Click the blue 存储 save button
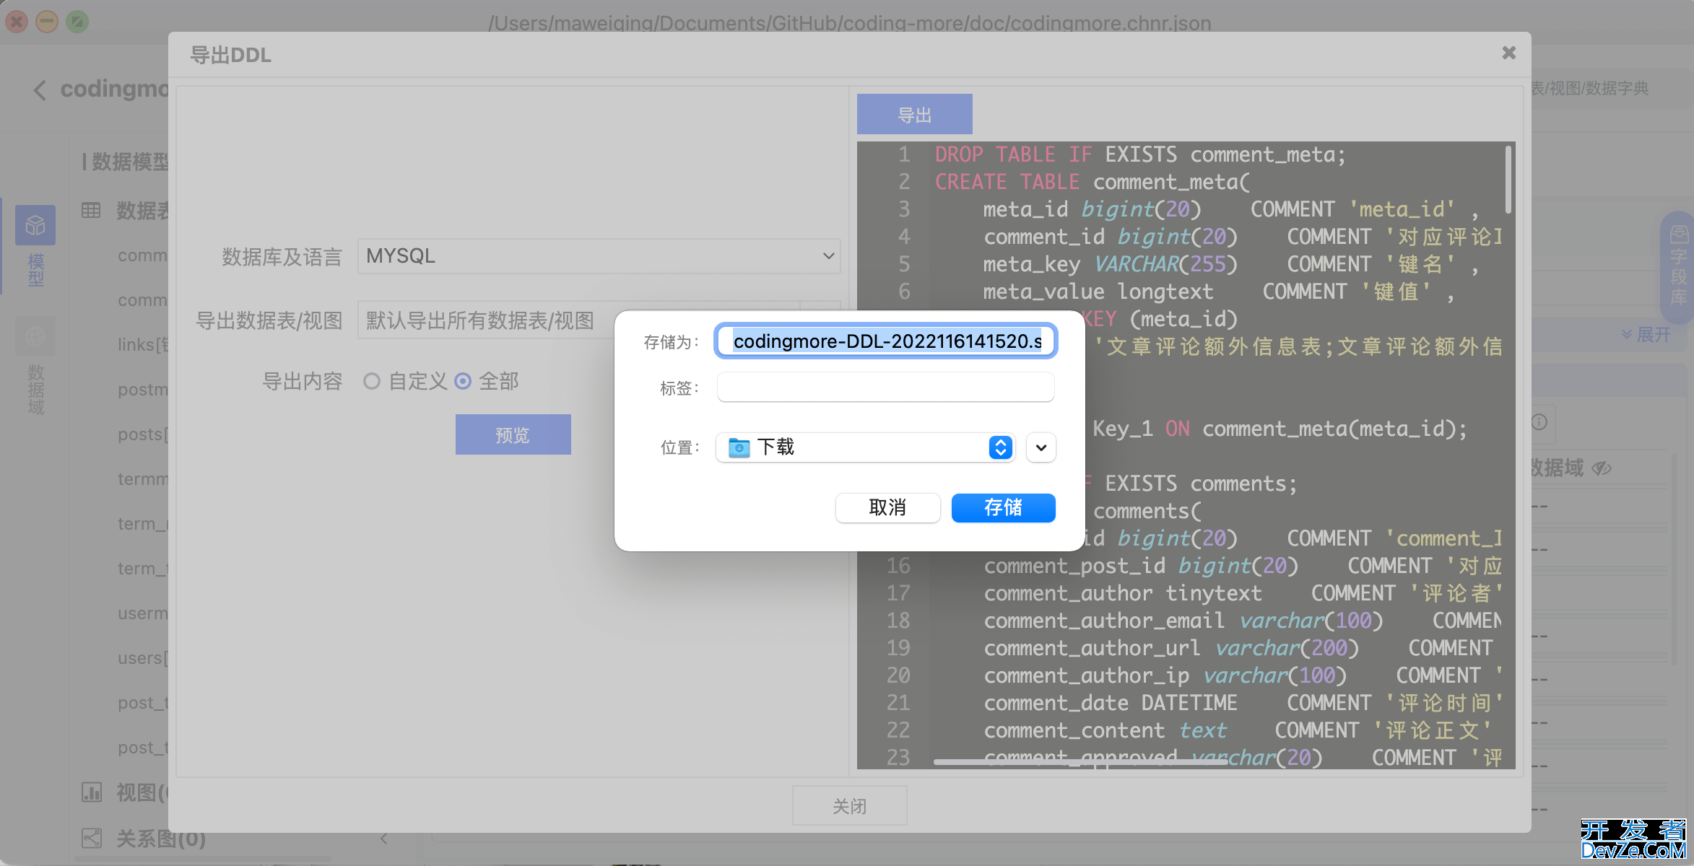 coord(1003,507)
